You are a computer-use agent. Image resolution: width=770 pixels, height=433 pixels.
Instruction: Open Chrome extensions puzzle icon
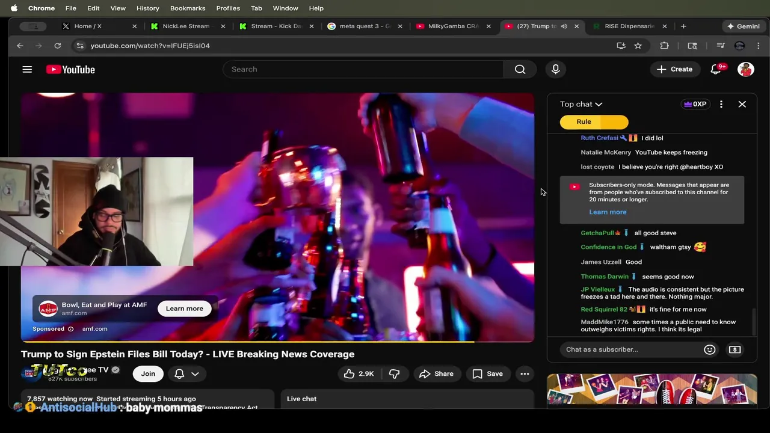pyautogui.click(x=664, y=46)
